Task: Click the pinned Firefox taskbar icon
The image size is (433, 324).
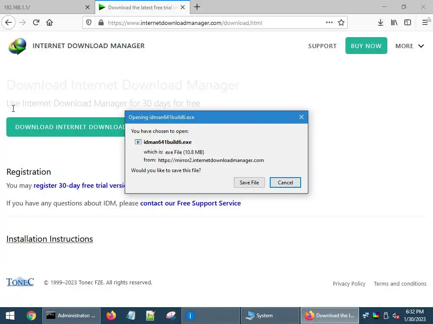Action: point(111,316)
